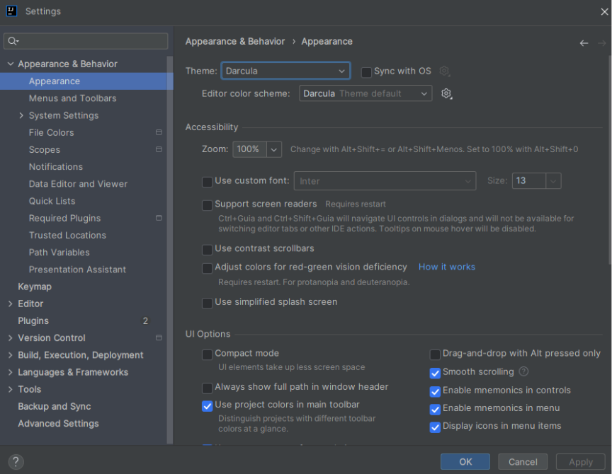Enable Drag-and-drop with Alt pressed only
The height and width of the screenshot is (474, 612).
[x=435, y=354]
